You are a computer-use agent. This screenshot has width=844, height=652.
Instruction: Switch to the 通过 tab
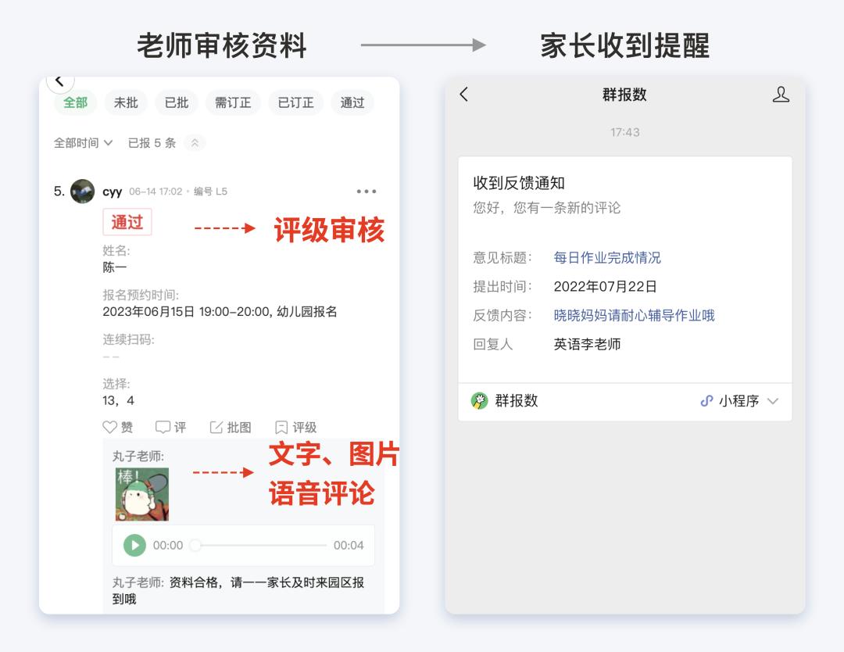(x=352, y=102)
